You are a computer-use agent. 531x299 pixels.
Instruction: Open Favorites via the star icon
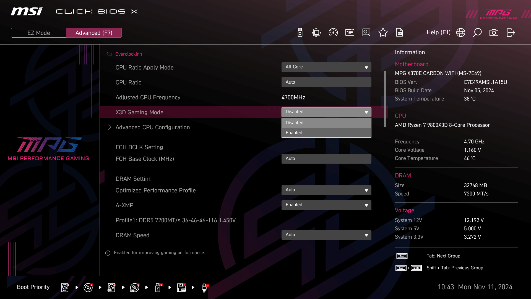point(383,32)
